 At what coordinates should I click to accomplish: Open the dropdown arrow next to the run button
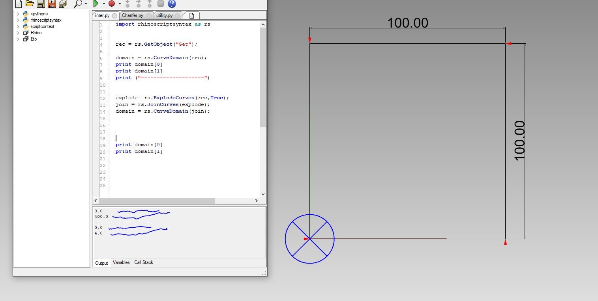pyautogui.click(x=104, y=4)
